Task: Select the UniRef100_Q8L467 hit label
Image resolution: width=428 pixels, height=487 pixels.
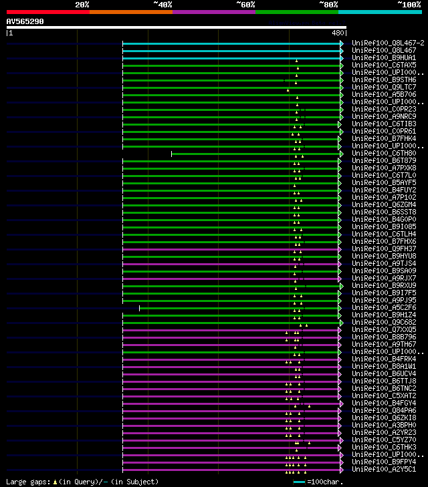Action: click(x=384, y=50)
